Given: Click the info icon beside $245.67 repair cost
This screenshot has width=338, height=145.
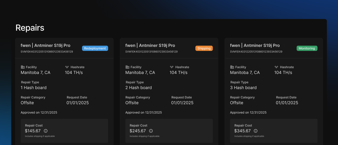Looking at the screenshot, I should pos(151,131).
